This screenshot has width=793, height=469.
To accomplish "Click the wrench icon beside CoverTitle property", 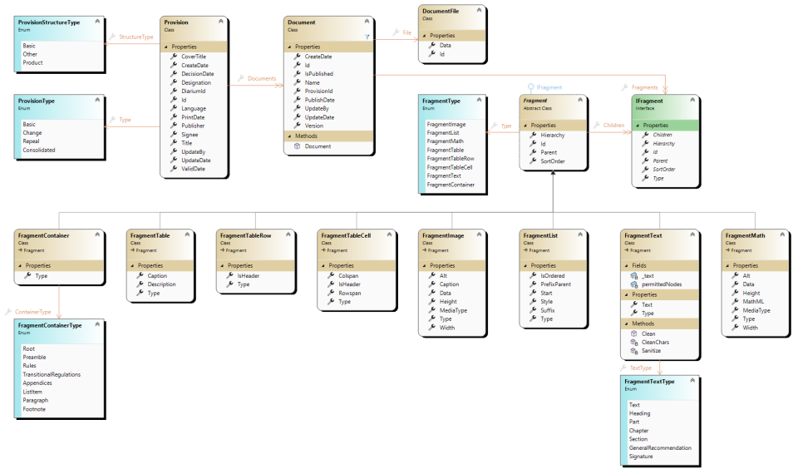I will pyautogui.click(x=174, y=57).
